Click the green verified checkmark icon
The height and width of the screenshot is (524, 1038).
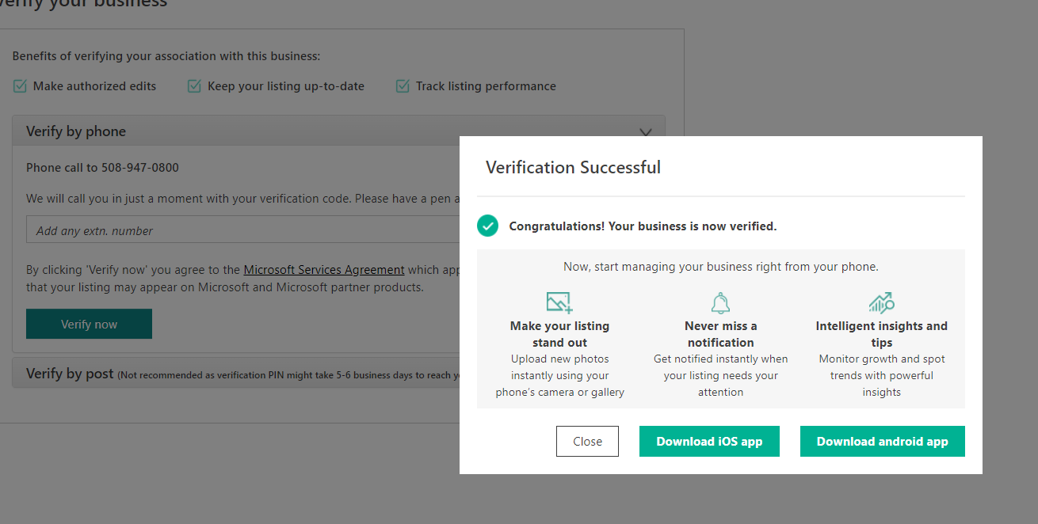[487, 226]
